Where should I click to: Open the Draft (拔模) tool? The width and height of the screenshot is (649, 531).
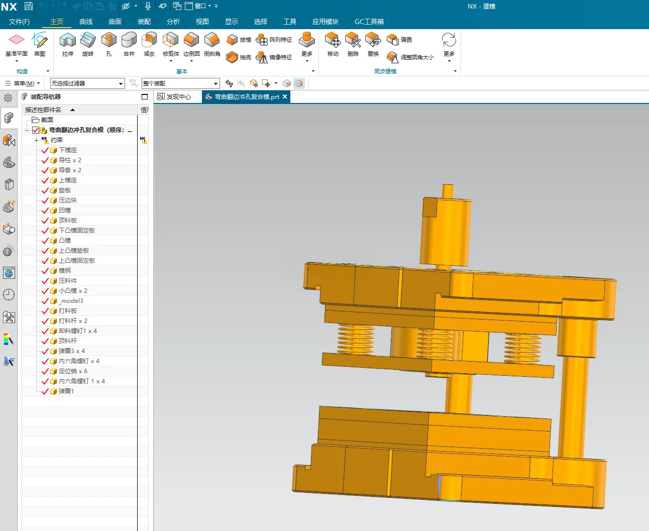[x=239, y=40]
